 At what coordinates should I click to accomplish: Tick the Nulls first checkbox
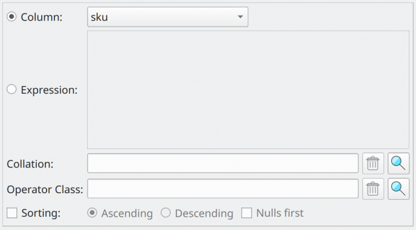(247, 212)
